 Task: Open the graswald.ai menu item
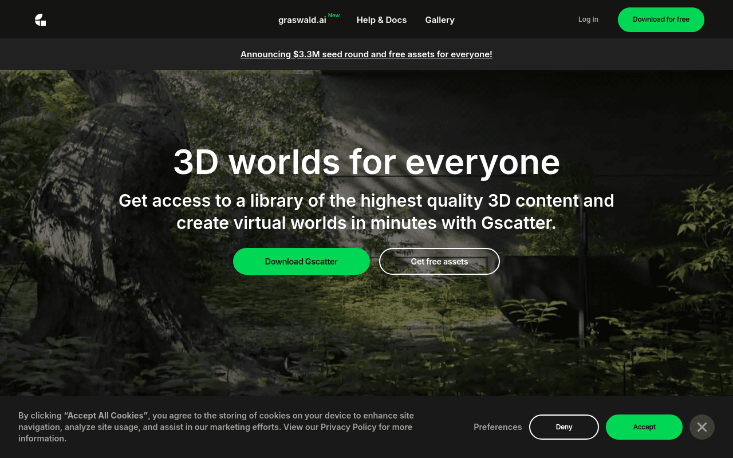click(x=302, y=20)
